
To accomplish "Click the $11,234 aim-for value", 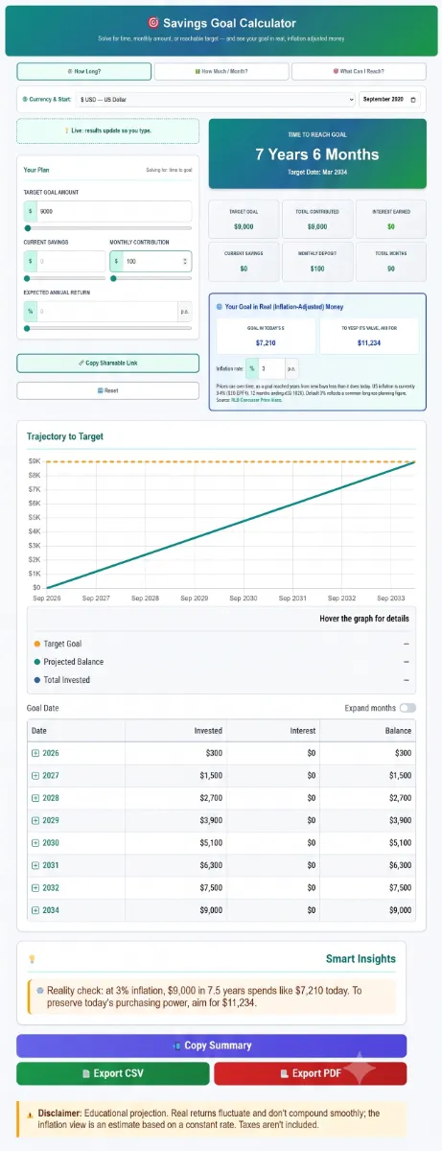I will tap(369, 342).
